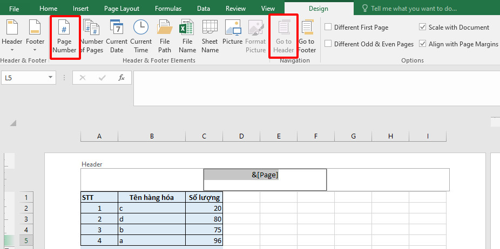Insert File Path element
Viewport: 500px width, 249px height.
click(165, 36)
